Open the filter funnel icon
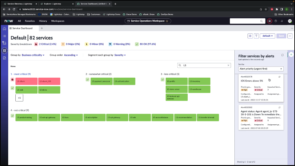Image resolution: width=295 pixels, height=166 pixels. 256,36
